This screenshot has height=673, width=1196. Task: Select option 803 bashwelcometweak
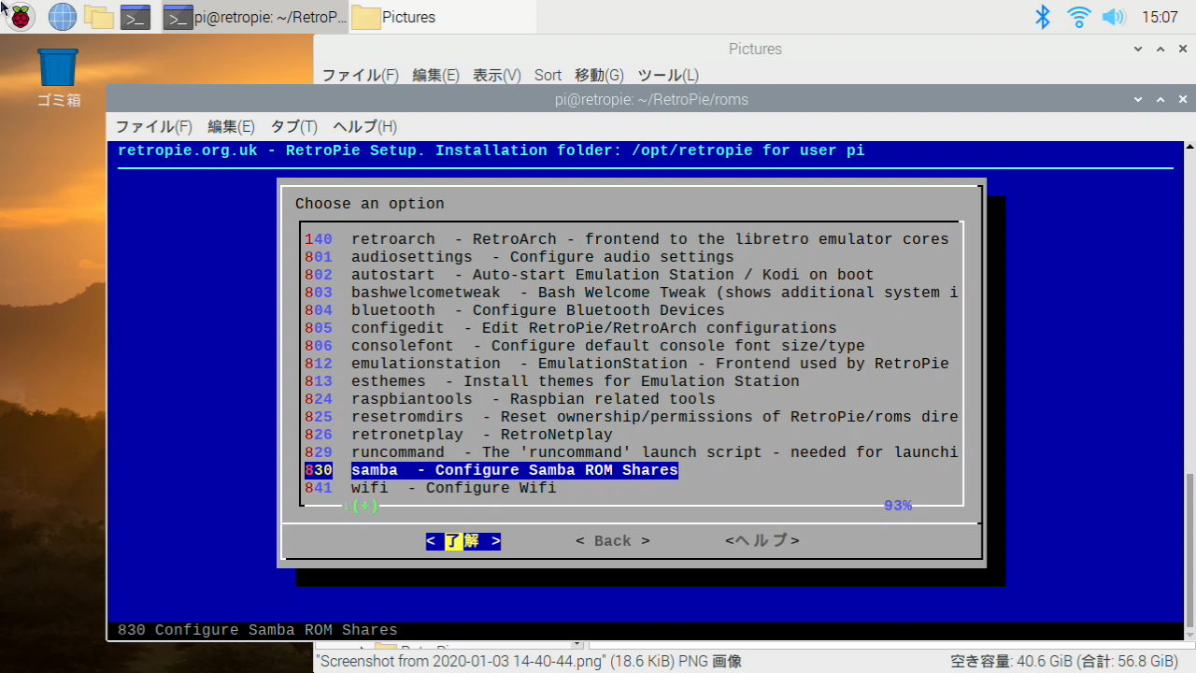[x=631, y=293]
